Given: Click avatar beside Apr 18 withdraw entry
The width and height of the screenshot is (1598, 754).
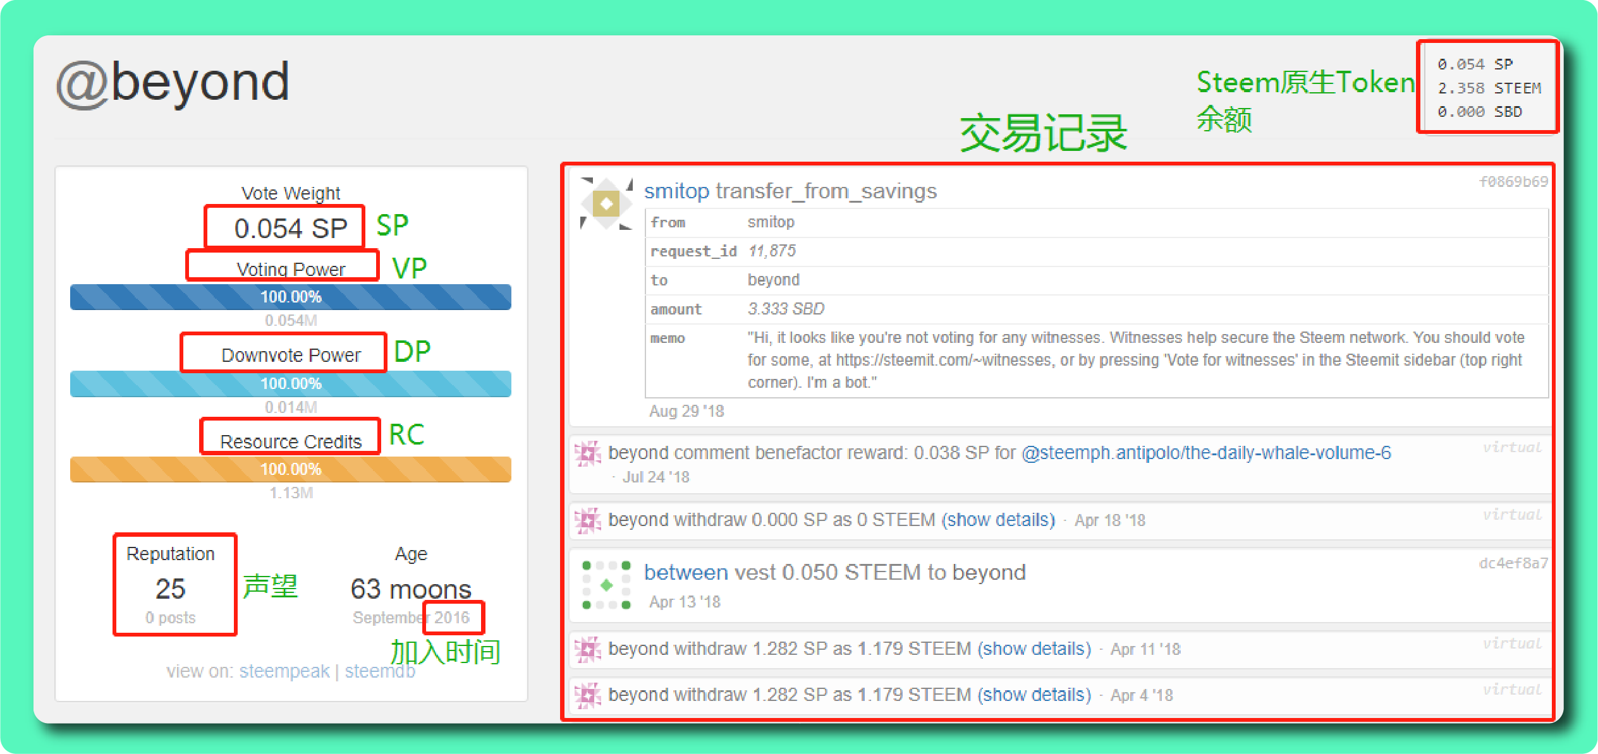Looking at the screenshot, I should point(588,520).
